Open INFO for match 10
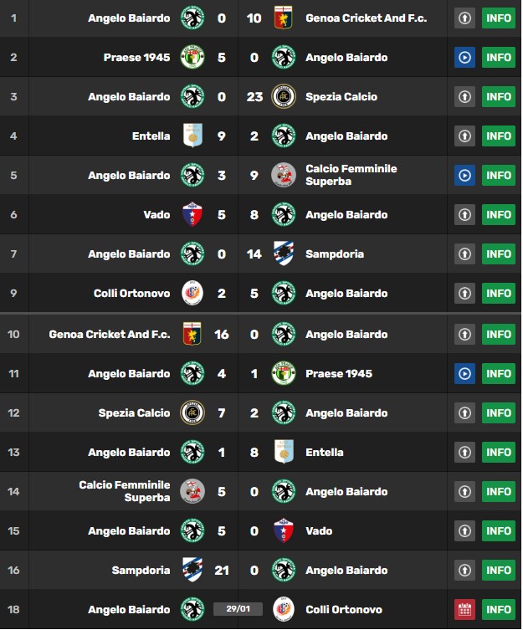This screenshot has height=630, width=523. 499,335
